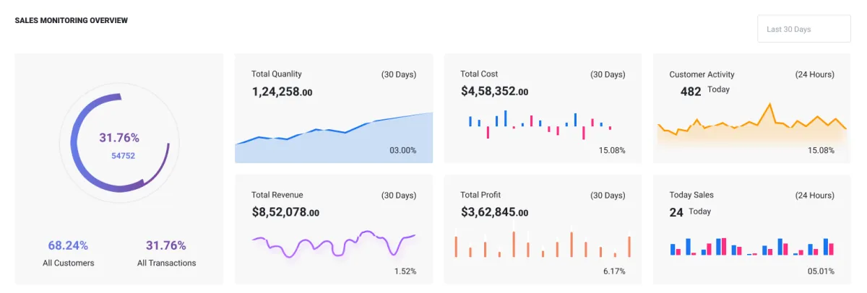
Task: Select the Sales Monitoring Overview heading
Action: [x=72, y=20]
